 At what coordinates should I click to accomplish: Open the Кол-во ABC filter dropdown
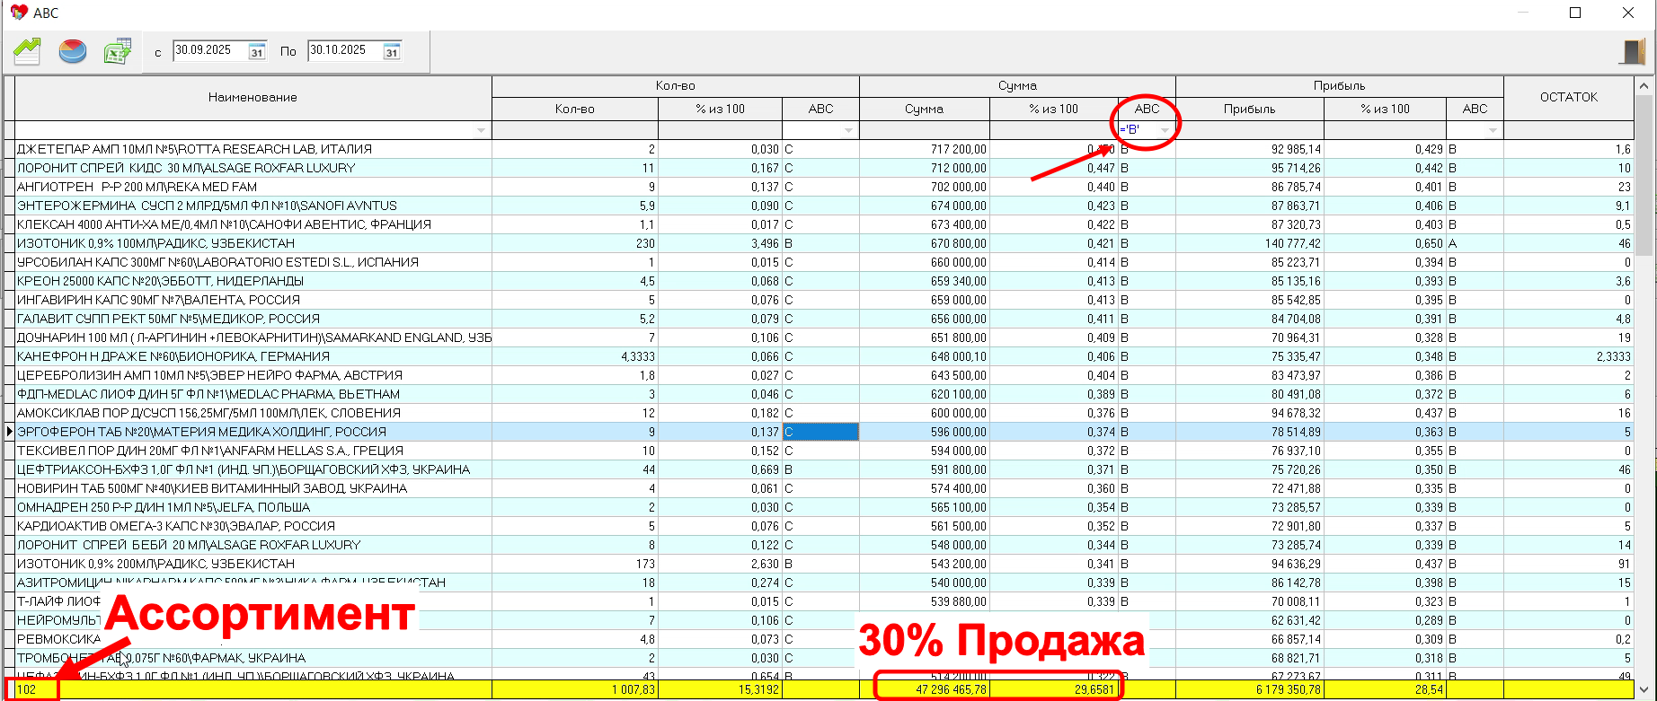pos(848,131)
